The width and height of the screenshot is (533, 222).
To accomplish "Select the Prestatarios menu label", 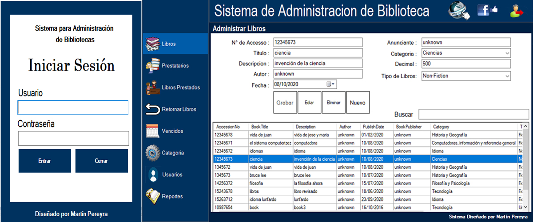I will [175, 66].
